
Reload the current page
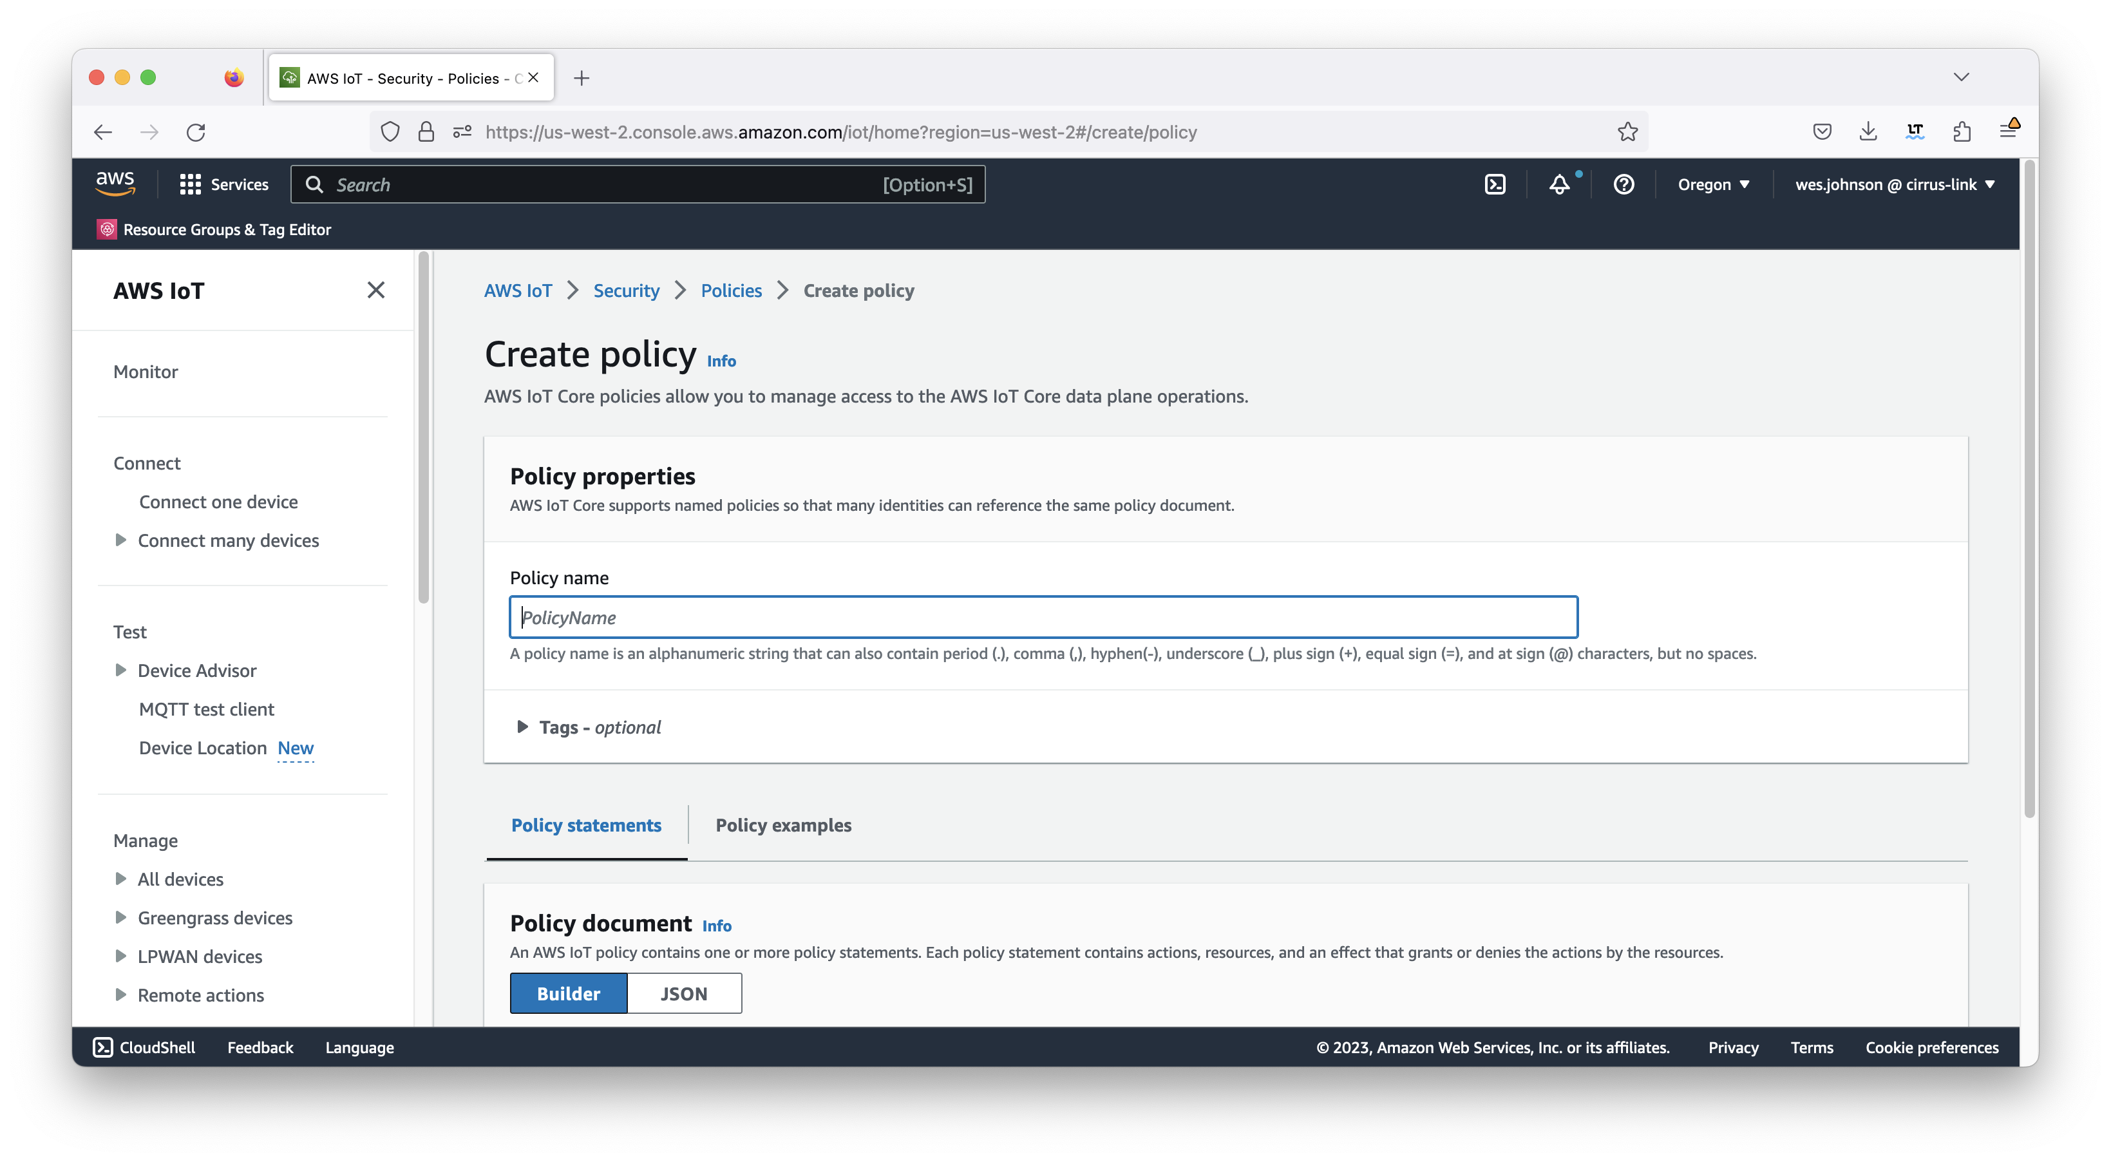tap(196, 132)
